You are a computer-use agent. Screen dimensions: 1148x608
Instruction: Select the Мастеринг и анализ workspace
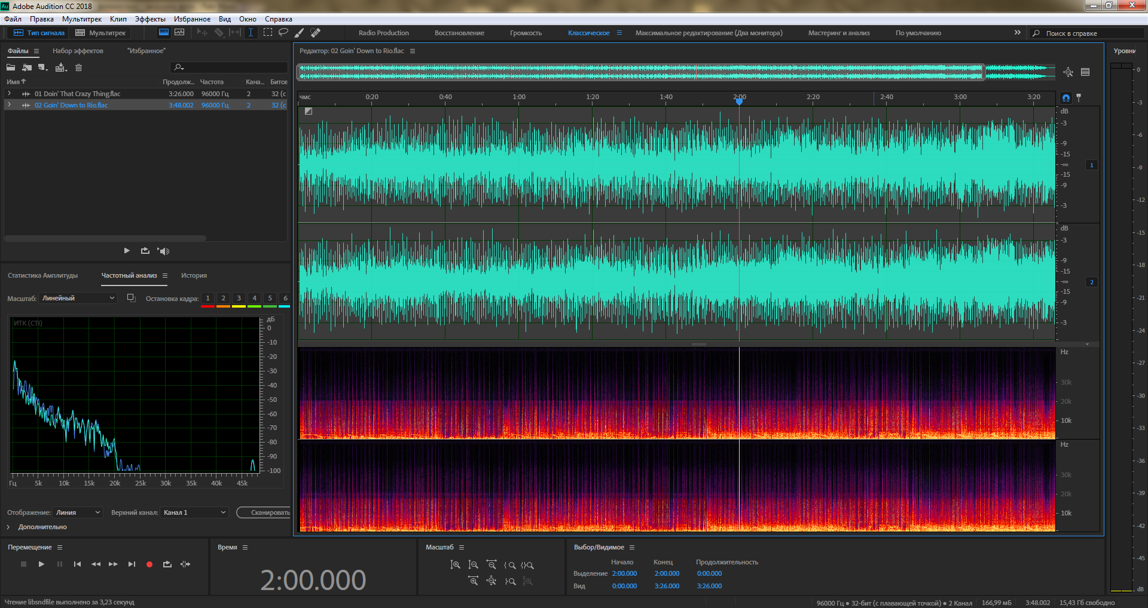click(x=839, y=33)
